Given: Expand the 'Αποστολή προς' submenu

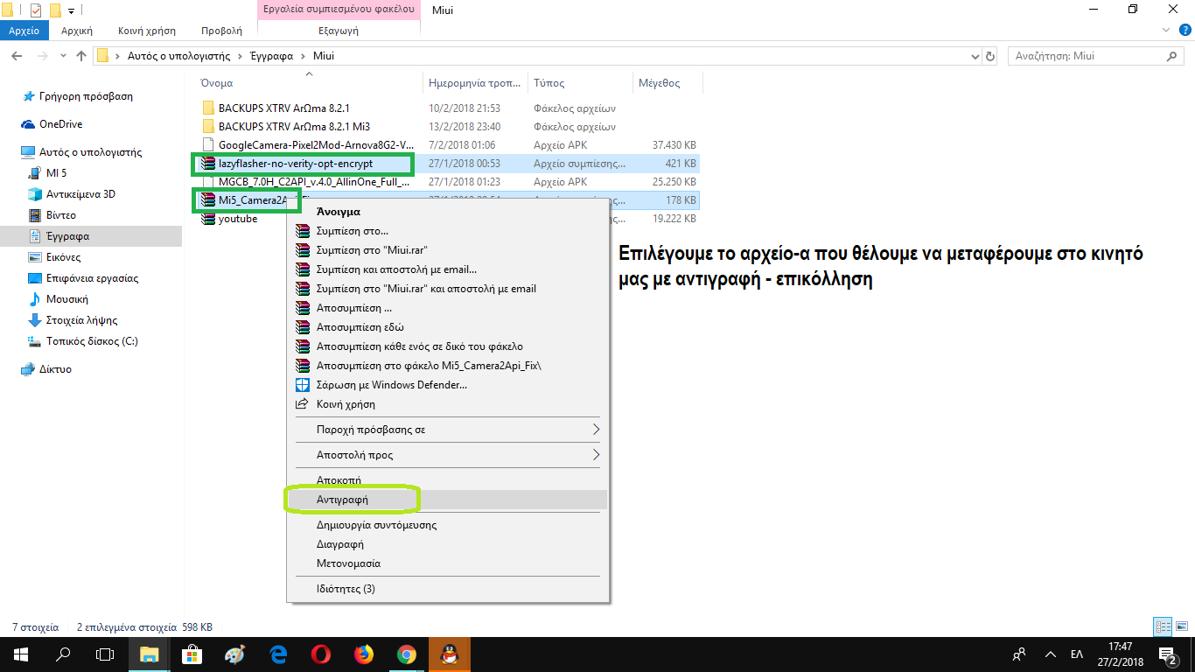Looking at the screenshot, I should click(x=596, y=455).
